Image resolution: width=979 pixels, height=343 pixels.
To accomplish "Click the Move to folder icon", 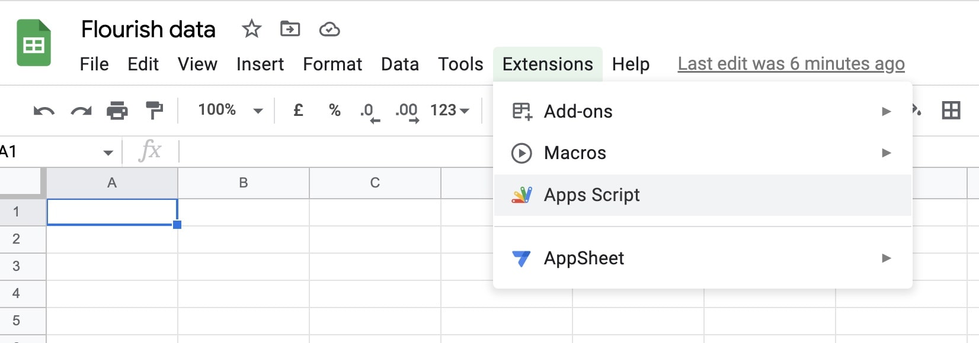I will (290, 28).
